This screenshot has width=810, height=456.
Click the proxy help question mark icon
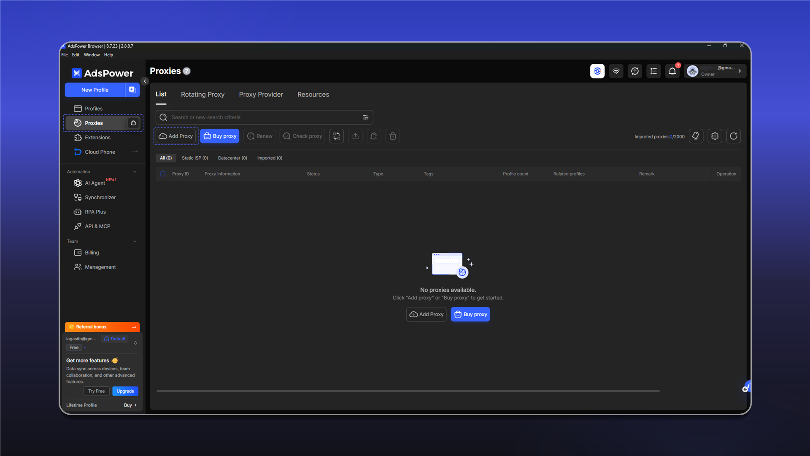click(187, 71)
